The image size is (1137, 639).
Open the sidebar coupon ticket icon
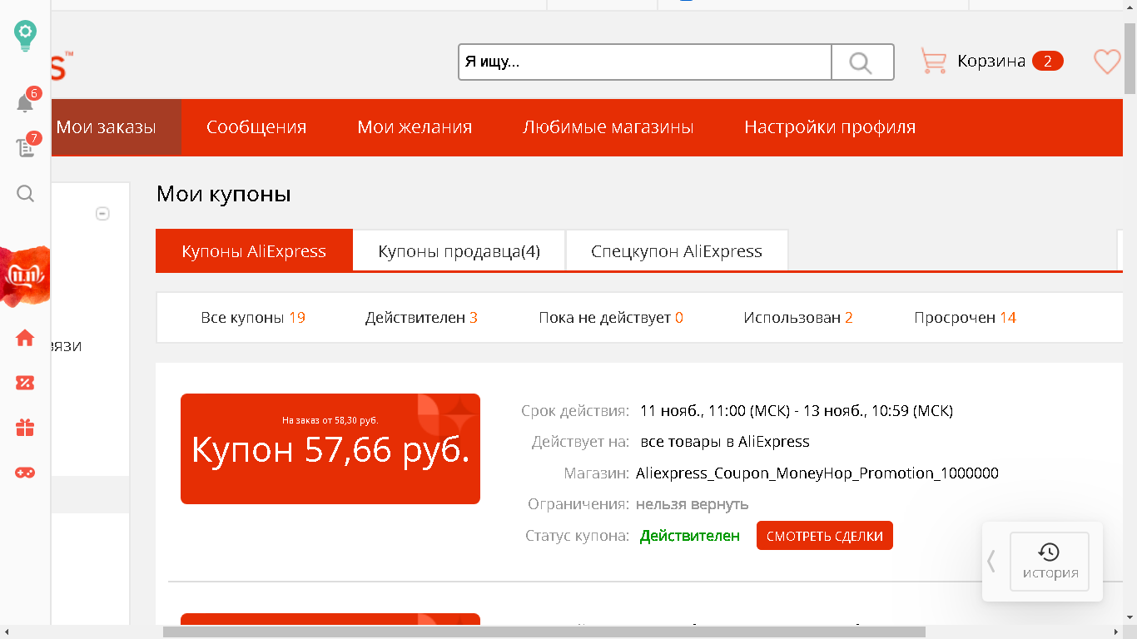coord(25,383)
